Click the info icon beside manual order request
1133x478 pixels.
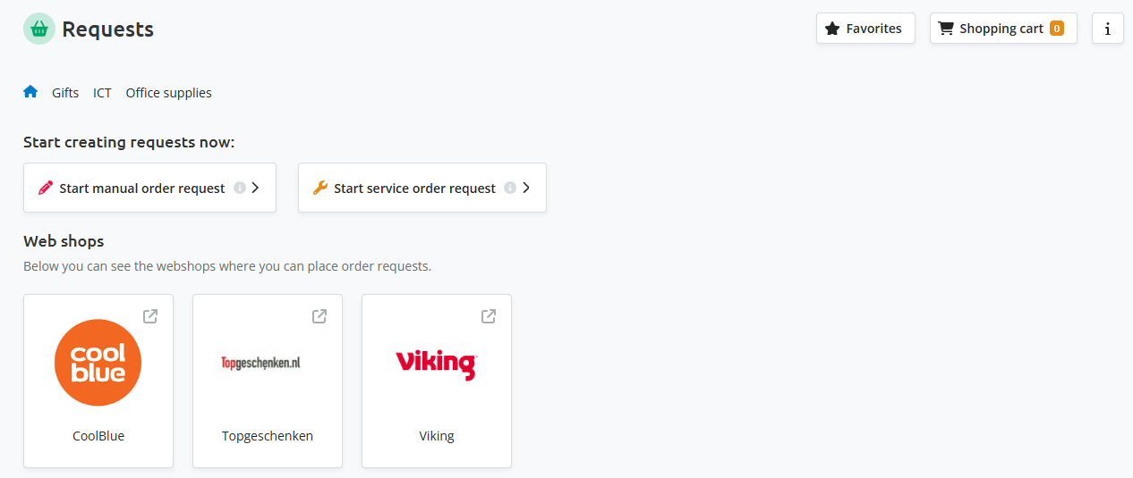click(240, 188)
